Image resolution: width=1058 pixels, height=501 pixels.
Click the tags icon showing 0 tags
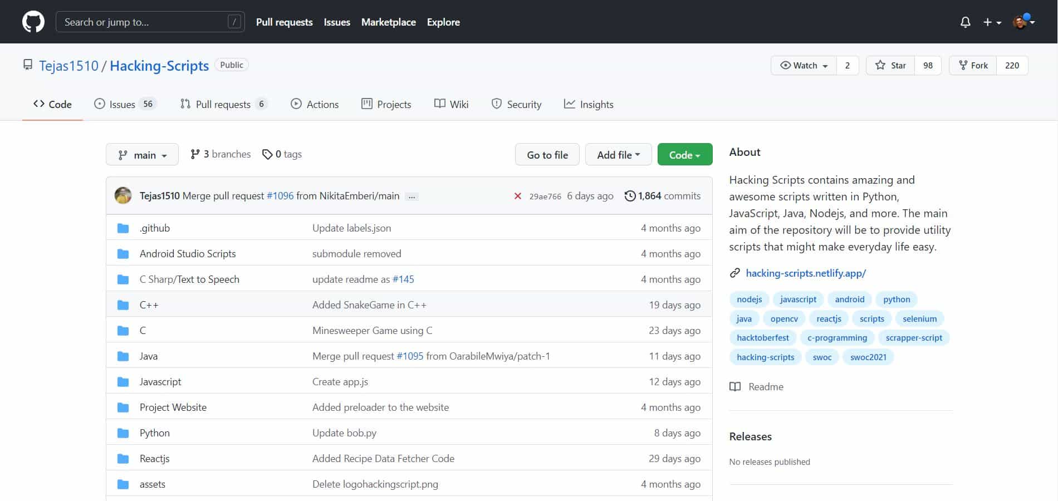pyautogui.click(x=267, y=154)
